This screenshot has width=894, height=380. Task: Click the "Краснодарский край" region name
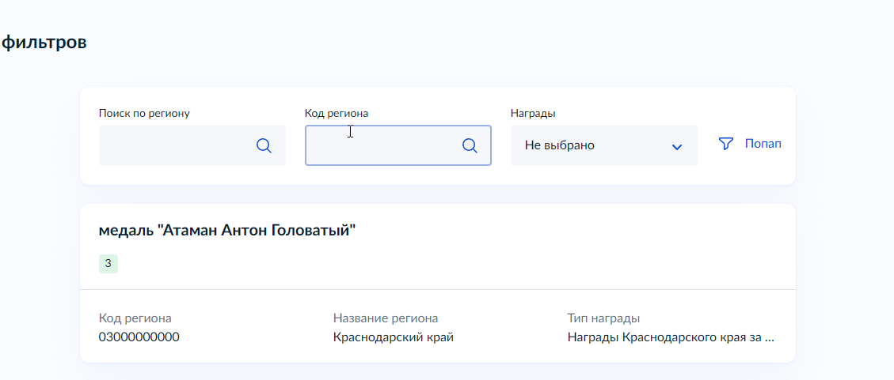pos(394,337)
